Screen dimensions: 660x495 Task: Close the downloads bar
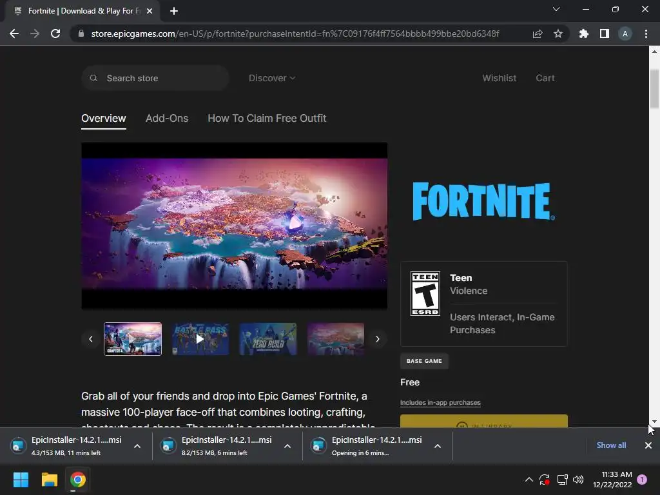point(648,445)
